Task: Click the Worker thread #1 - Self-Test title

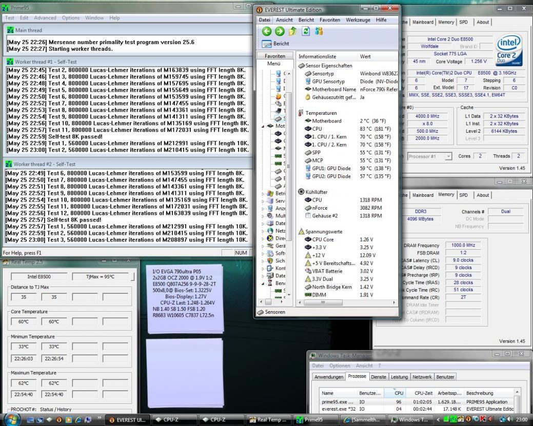Action: 46,62
